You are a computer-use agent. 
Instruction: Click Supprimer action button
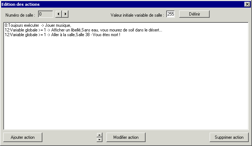pyautogui.click(x=229, y=137)
